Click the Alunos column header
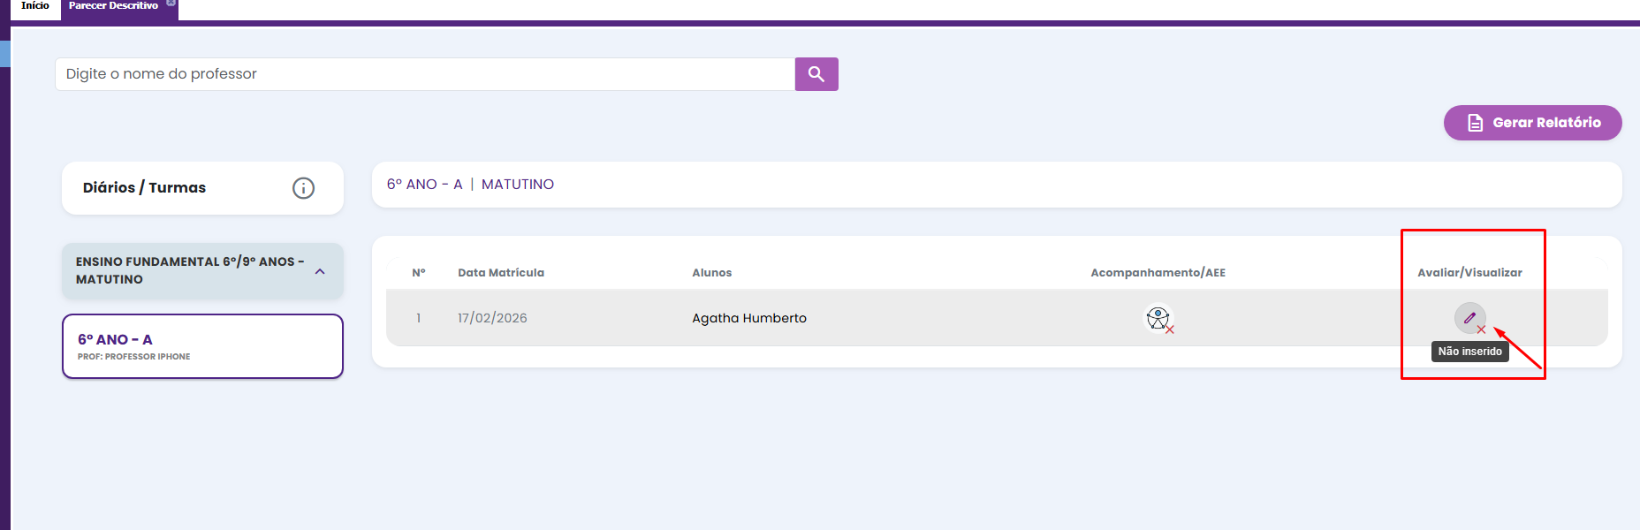 pyautogui.click(x=711, y=273)
